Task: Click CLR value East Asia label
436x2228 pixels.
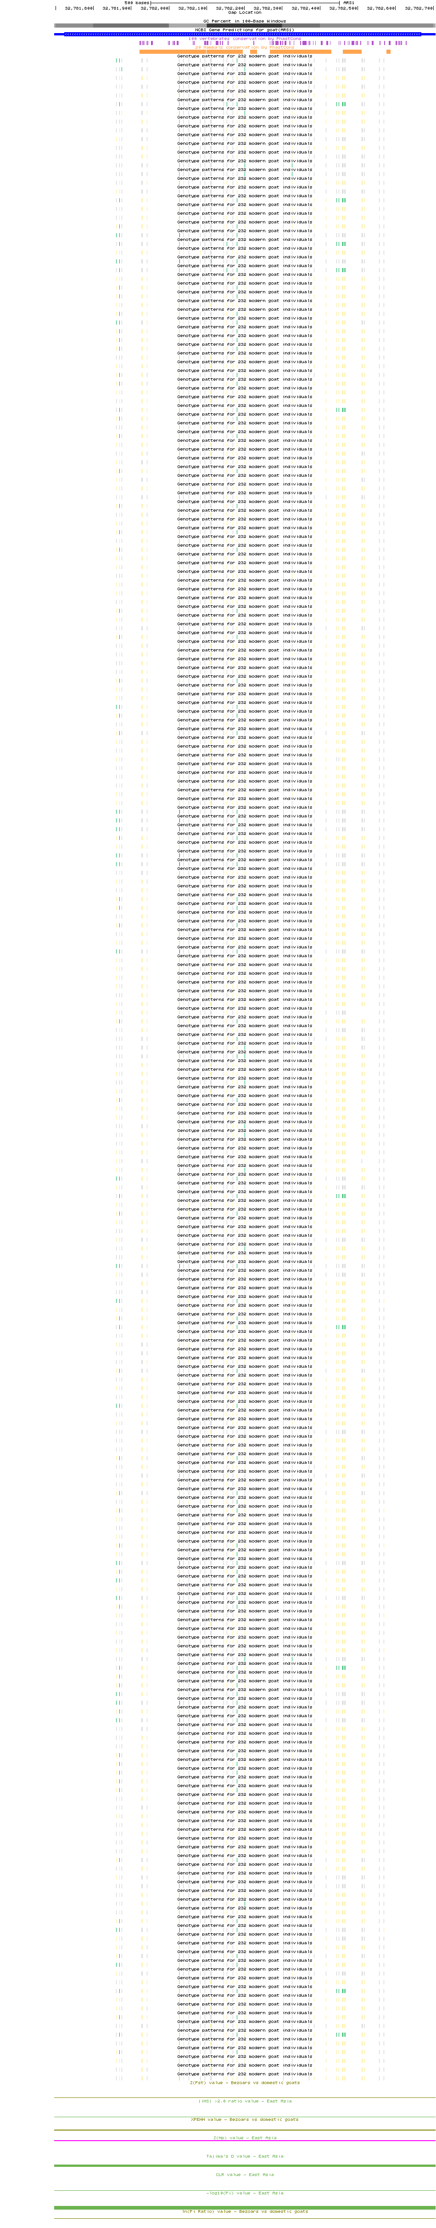Action: [244, 2173]
